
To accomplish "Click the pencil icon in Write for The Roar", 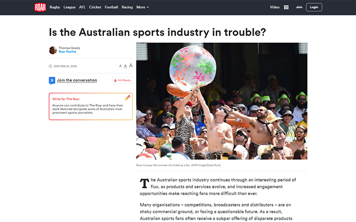I will pos(128,98).
